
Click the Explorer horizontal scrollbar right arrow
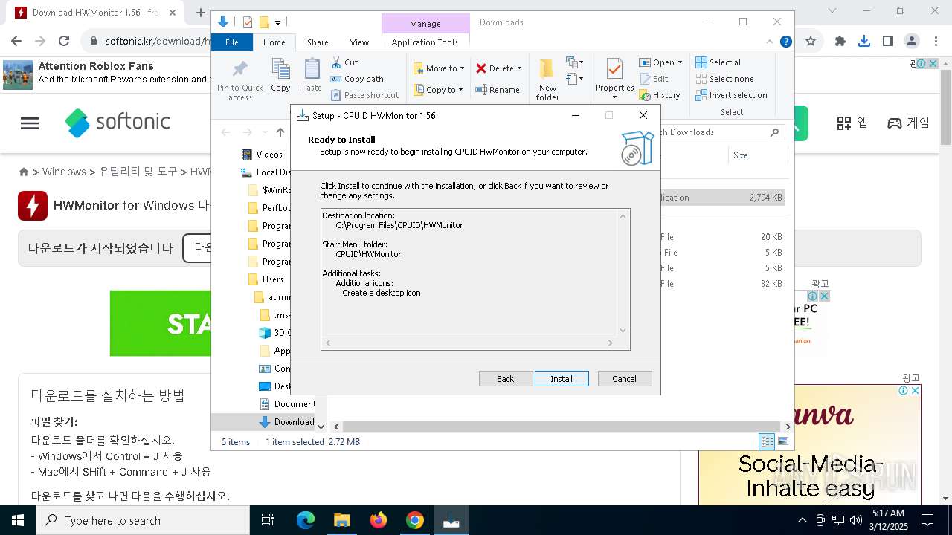[788, 427]
